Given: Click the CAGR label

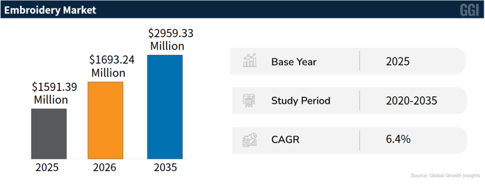Looking at the screenshot, I should [285, 140].
